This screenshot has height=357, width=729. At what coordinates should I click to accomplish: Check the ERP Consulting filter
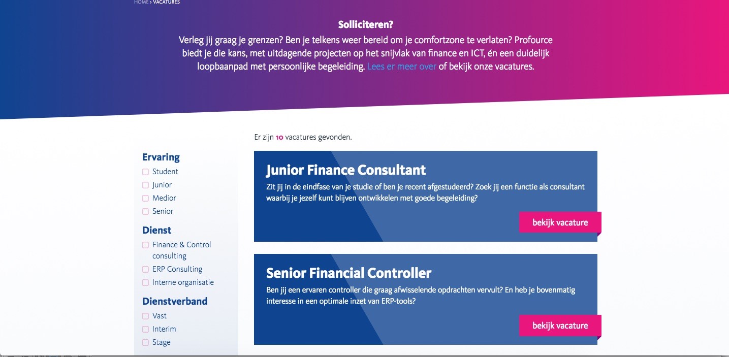point(145,270)
